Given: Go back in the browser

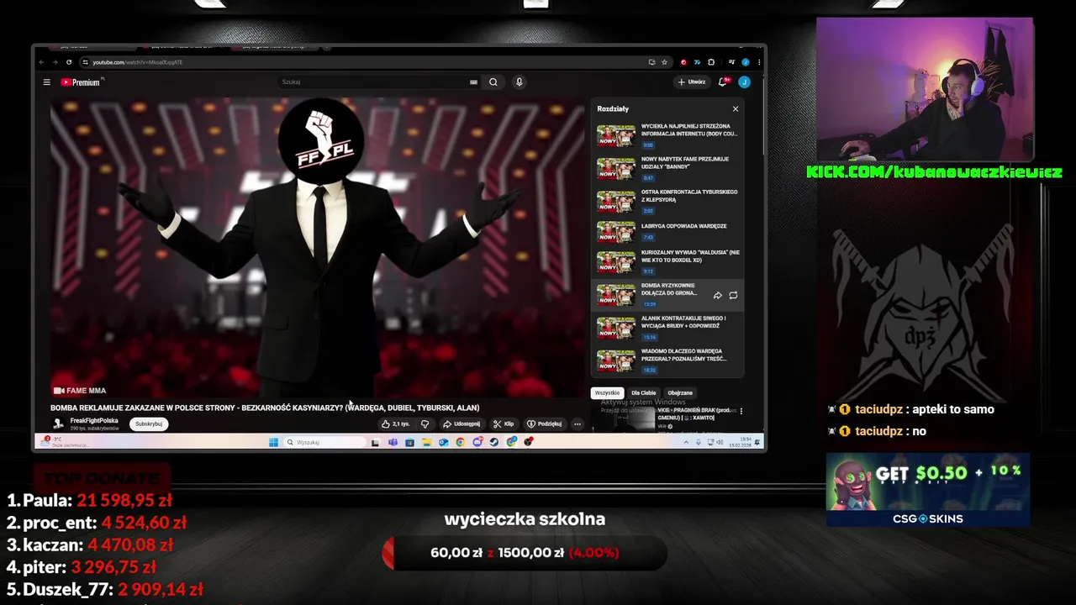Looking at the screenshot, I should coord(42,62).
